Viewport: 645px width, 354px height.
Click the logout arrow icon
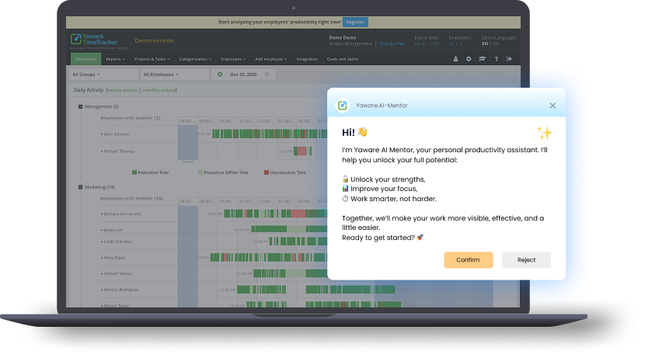click(509, 59)
